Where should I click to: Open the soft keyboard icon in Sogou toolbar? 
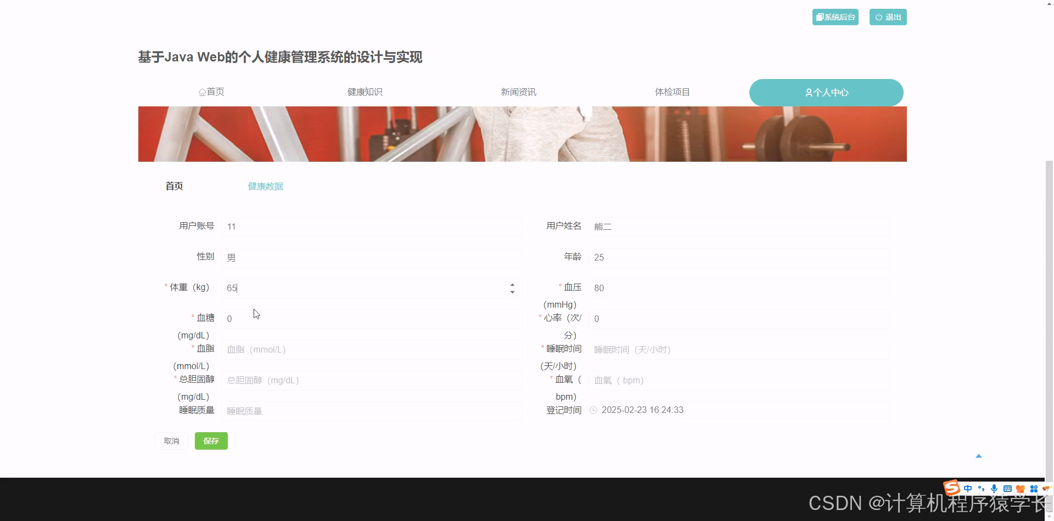tap(1007, 488)
